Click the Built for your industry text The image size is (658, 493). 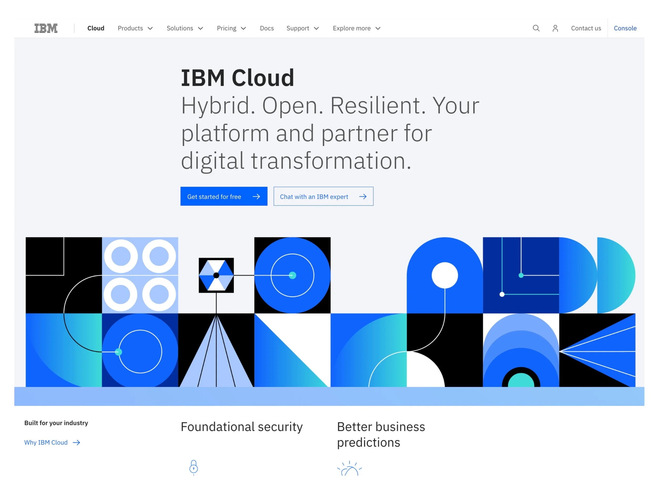(x=56, y=423)
